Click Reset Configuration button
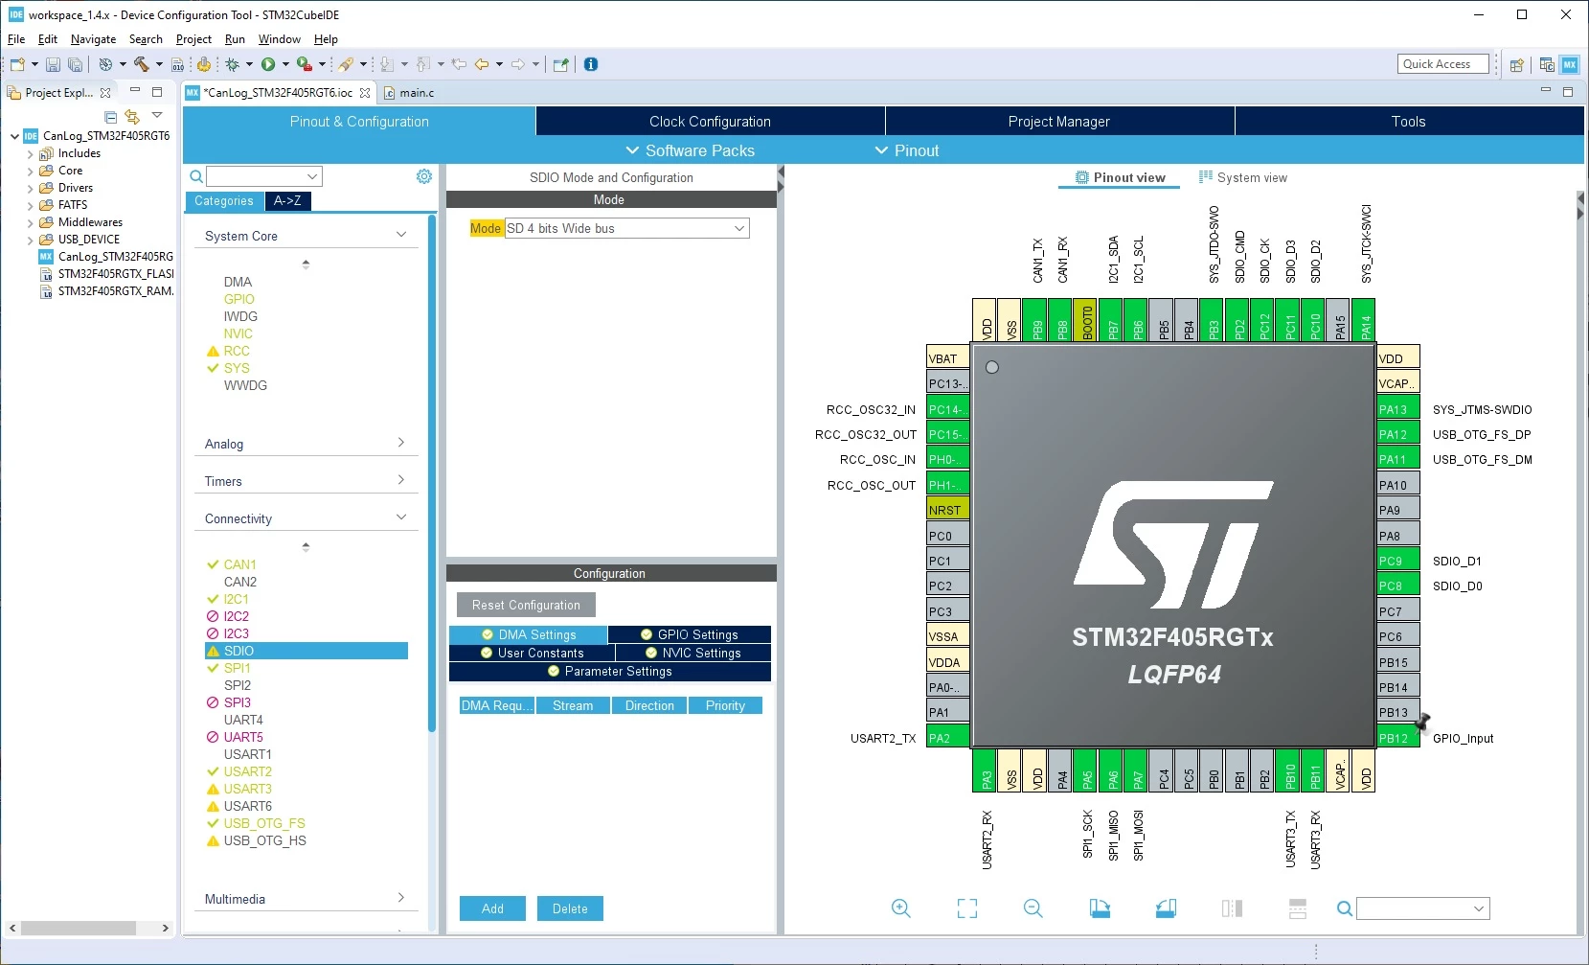 [526, 605]
